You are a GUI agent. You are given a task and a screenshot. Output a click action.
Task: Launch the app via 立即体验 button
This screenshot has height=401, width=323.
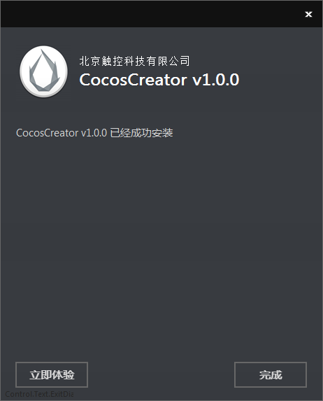[52, 374]
